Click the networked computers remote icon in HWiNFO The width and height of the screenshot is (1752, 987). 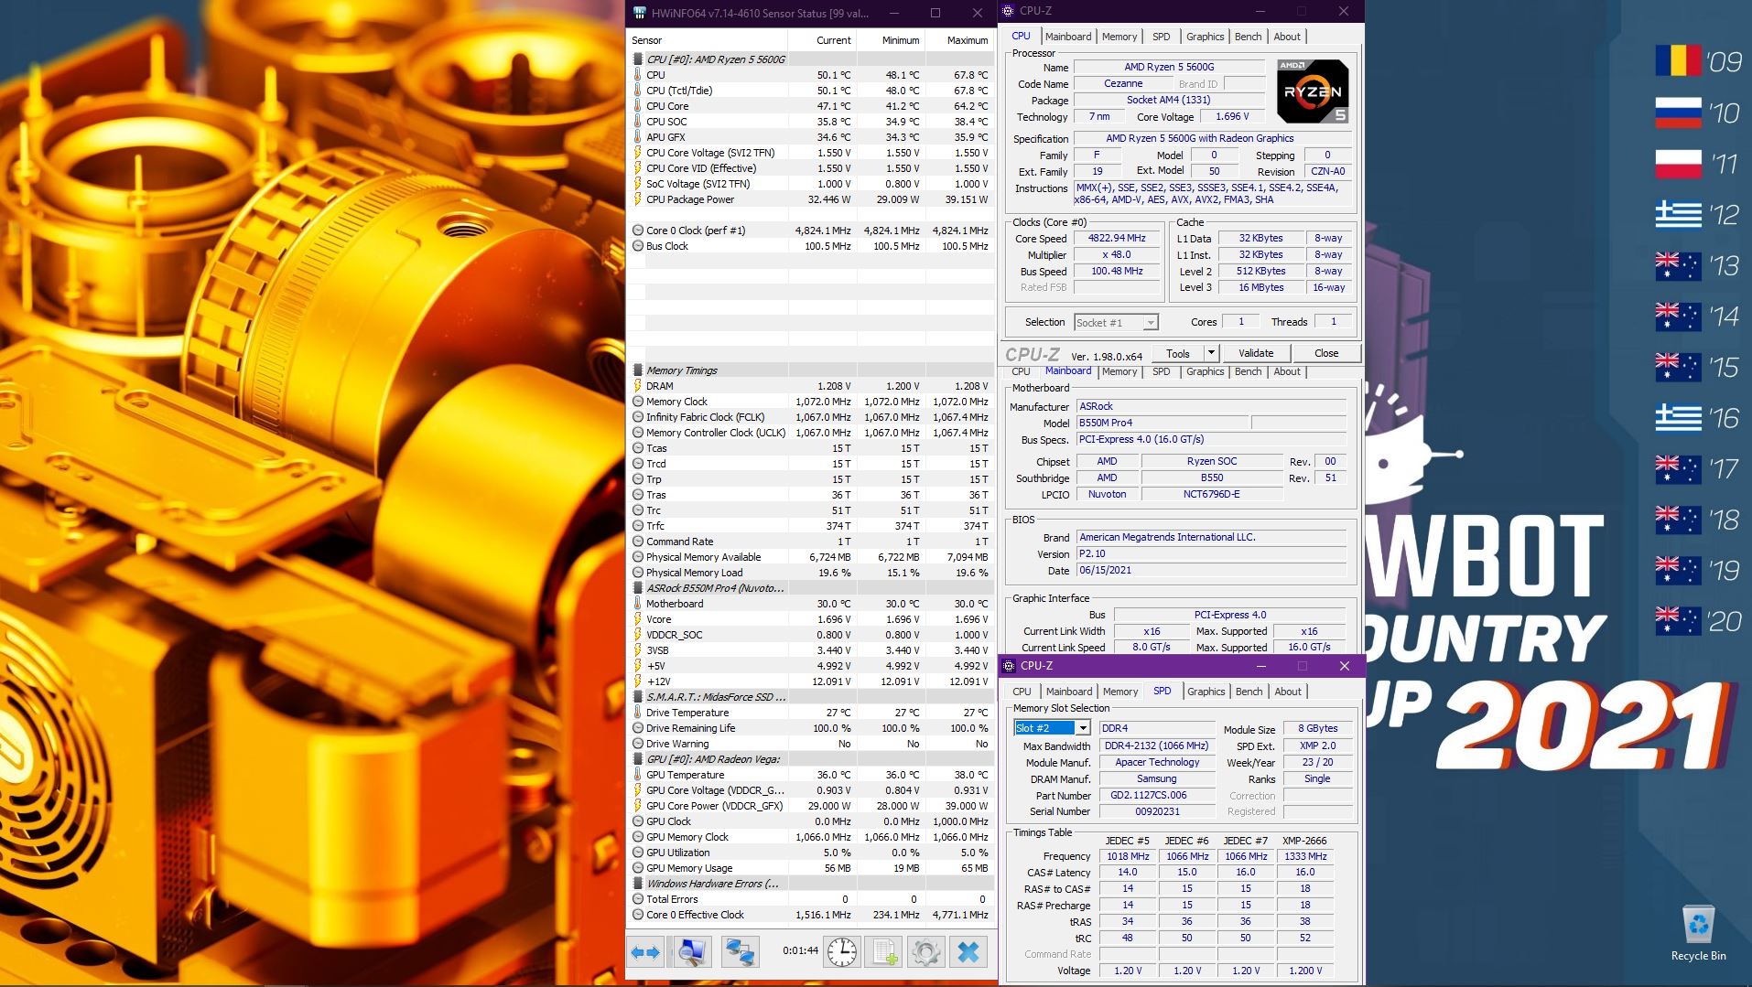(739, 952)
